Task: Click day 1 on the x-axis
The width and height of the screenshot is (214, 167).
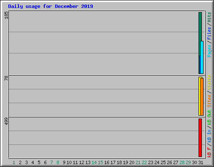Action: tap(14, 162)
